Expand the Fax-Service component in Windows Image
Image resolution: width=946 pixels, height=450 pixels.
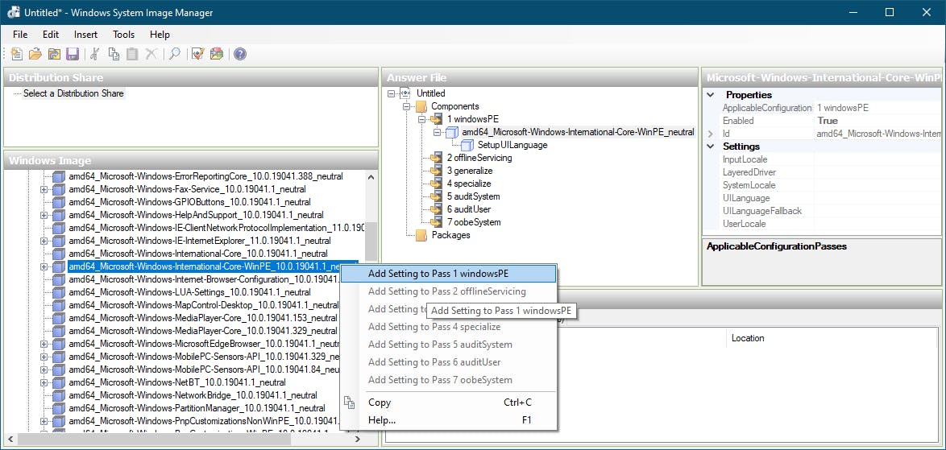[44, 189]
